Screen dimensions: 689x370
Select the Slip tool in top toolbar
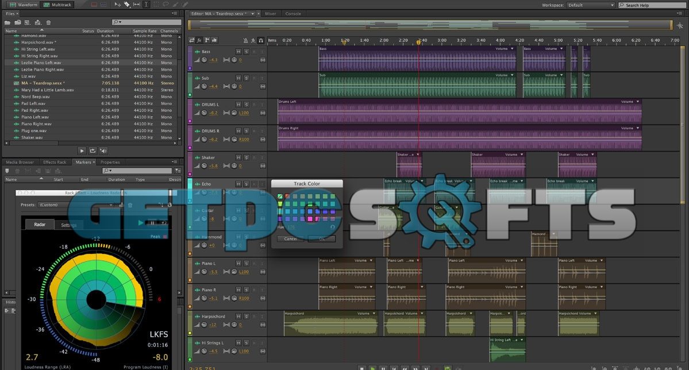(136, 5)
